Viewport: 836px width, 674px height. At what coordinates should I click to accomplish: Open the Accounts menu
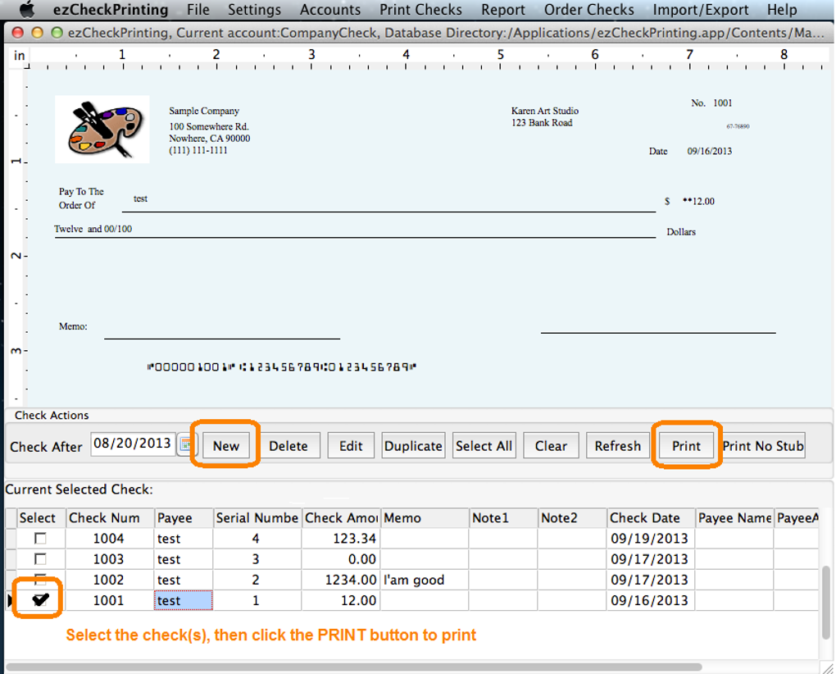click(330, 10)
